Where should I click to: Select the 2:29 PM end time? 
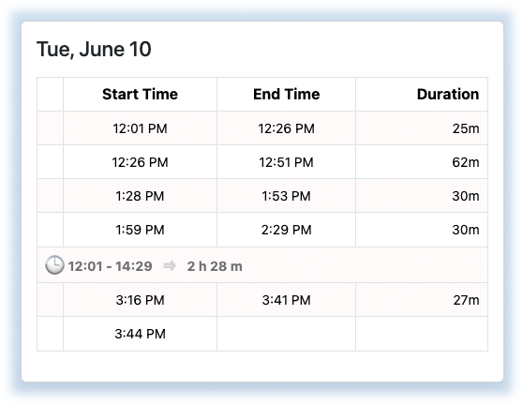coord(286,230)
